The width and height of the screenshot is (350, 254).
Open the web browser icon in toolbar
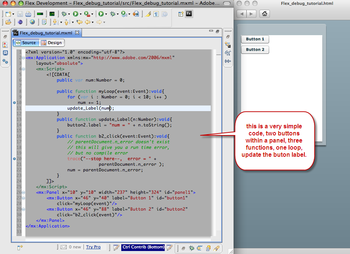pos(32,22)
